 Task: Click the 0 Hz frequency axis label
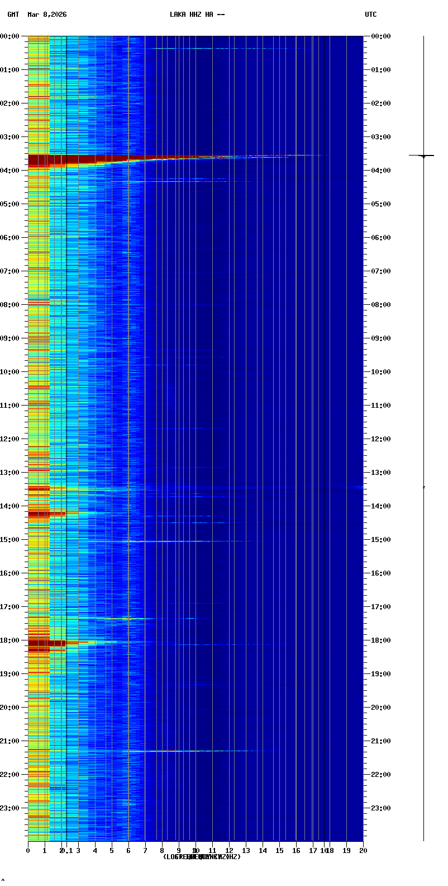28,851
